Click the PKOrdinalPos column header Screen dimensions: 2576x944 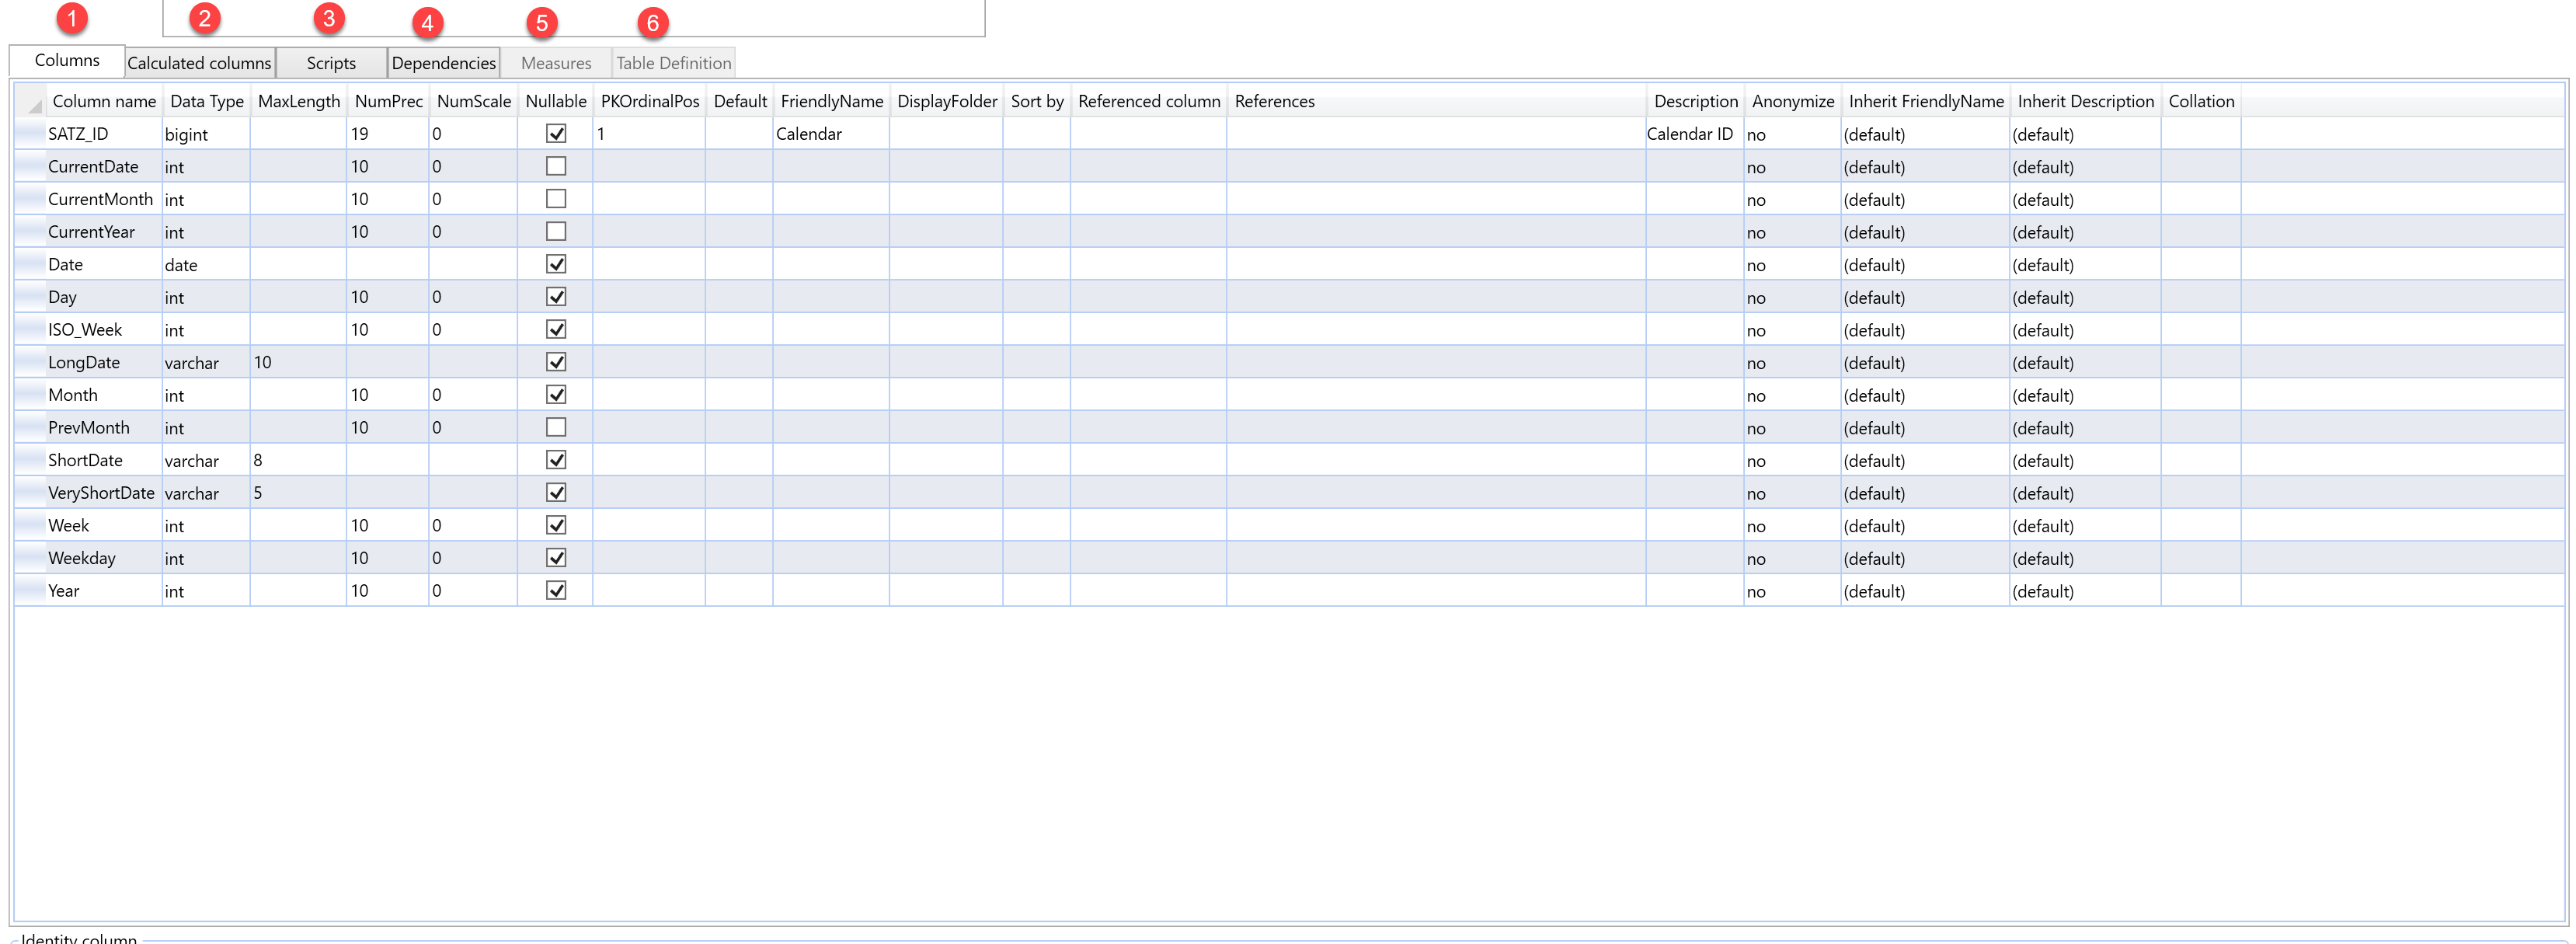[x=649, y=101]
